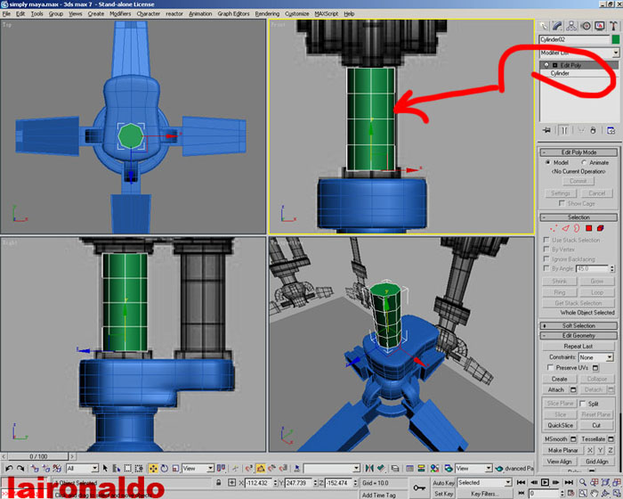Click the green object color swatch

(x=614, y=40)
